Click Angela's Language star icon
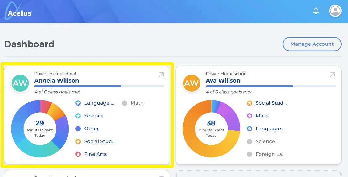The image size is (348, 177). point(78,103)
